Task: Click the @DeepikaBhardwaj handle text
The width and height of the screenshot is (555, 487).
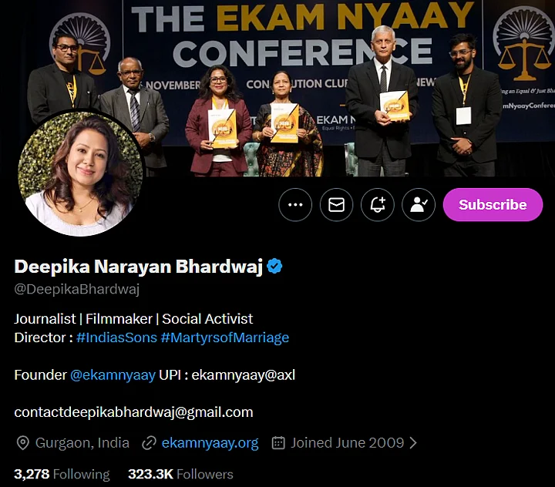Action: click(x=77, y=289)
